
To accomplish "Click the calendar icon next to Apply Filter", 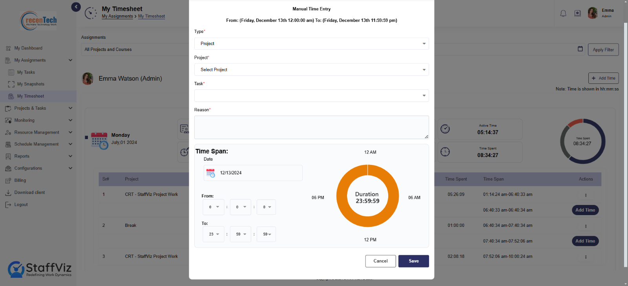I will (580, 49).
